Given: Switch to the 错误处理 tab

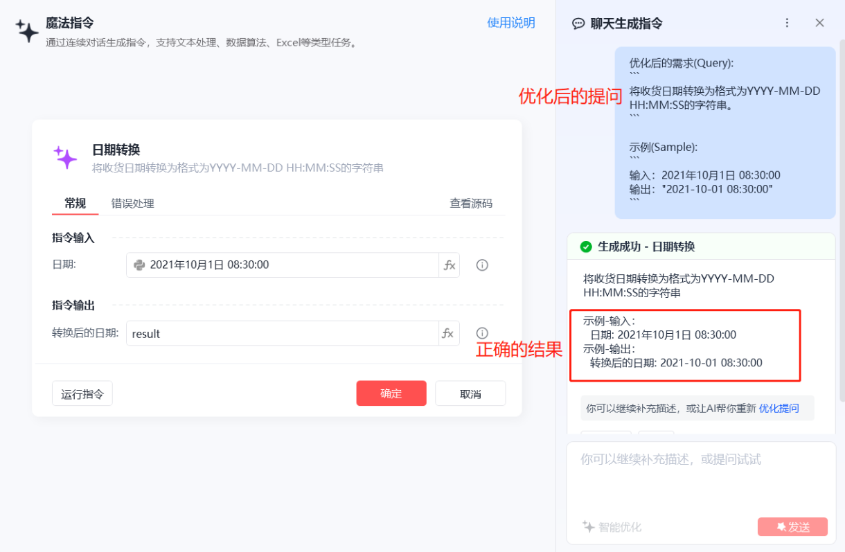Looking at the screenshot, I should click(133, 203).
